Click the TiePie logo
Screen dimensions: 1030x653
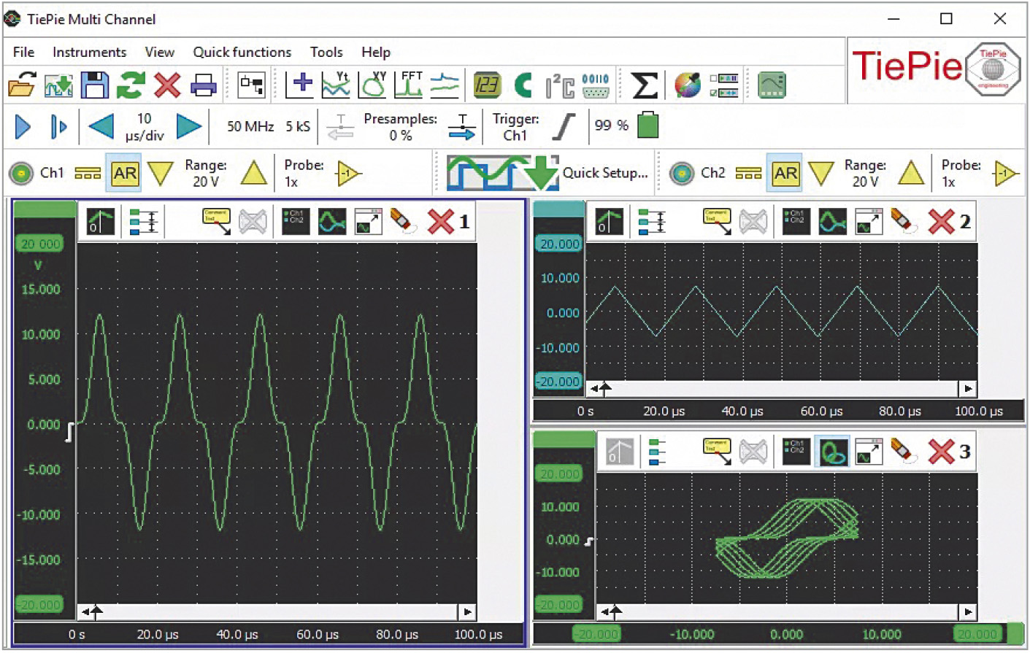click(x=937, y=68)
